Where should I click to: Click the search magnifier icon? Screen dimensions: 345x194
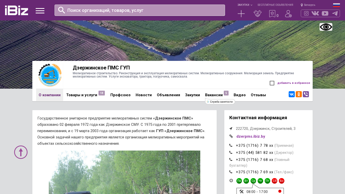click(x=62, y=10)
